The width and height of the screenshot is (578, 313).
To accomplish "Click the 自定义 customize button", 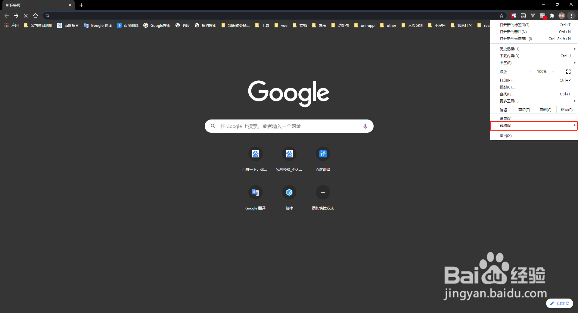I will [x=560, y=303].
